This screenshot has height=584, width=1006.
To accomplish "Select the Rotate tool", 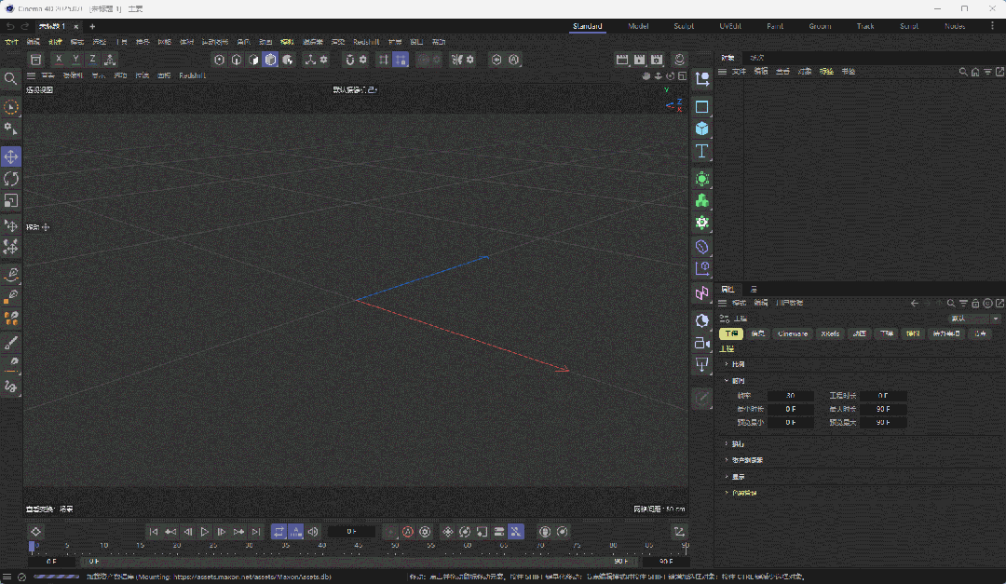I will point(12,178).
